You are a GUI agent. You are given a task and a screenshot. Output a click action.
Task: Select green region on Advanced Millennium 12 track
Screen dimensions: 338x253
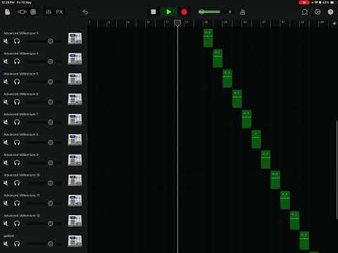coord(294,220)
